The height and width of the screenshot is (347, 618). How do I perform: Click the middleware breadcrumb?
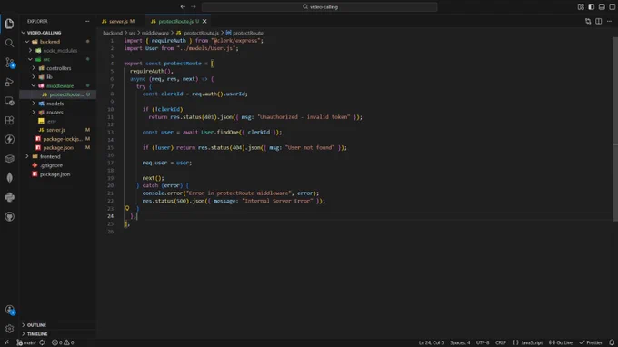click(154, 33)
